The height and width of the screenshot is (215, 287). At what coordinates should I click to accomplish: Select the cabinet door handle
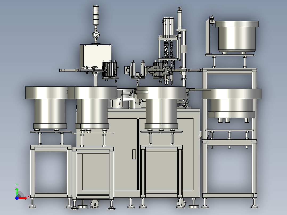pyautogui.click(x=134, y=154)
